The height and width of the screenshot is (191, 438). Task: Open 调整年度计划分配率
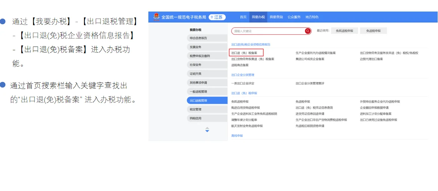click(x=244, y=120)
